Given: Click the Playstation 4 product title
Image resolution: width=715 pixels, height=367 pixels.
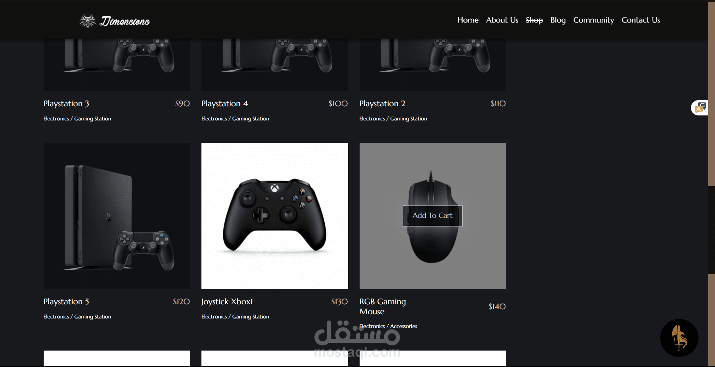Looking at the screenshot, I should click(x=224, y=104).
